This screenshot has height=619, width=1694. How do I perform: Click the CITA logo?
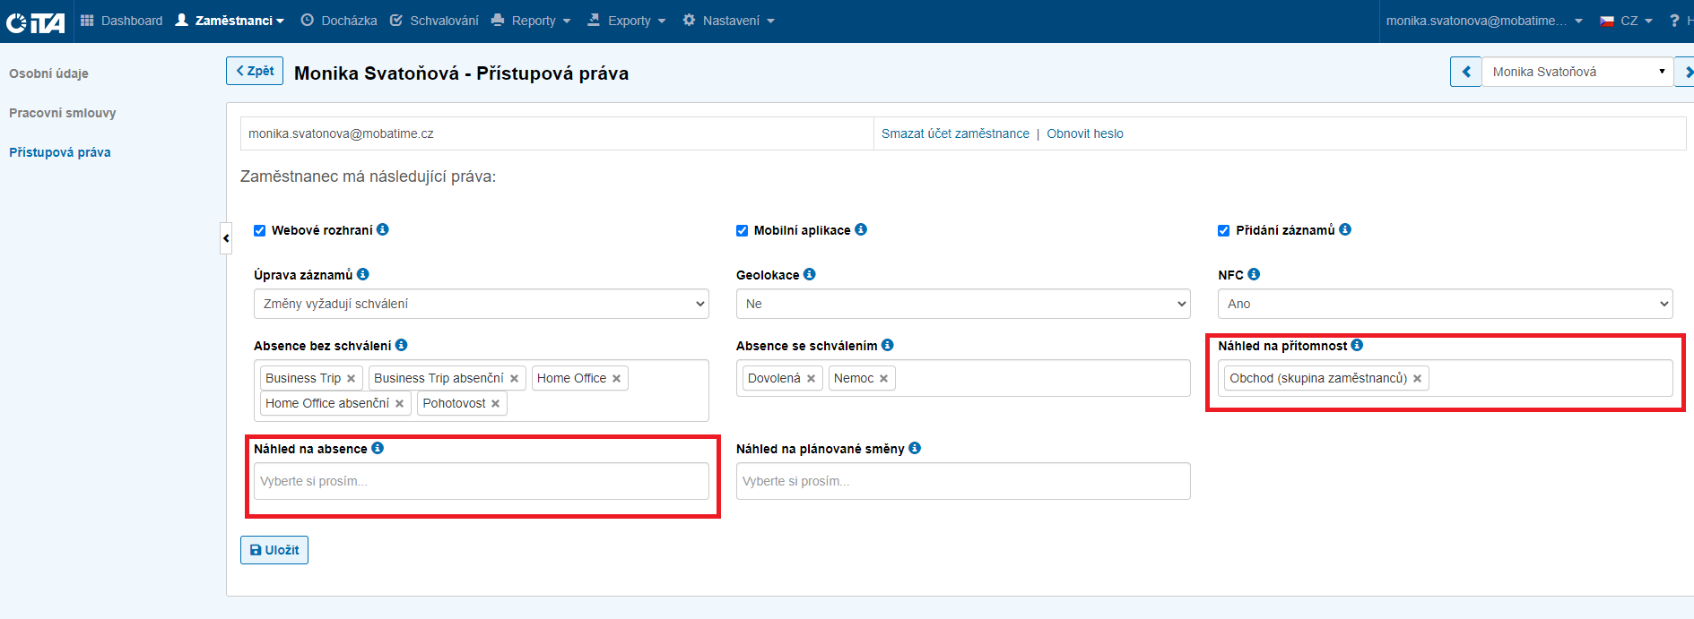tap(36, 21)
